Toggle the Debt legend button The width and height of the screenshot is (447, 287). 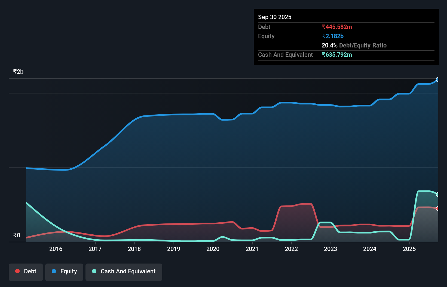pyautogui.click(x=26, y=272)
